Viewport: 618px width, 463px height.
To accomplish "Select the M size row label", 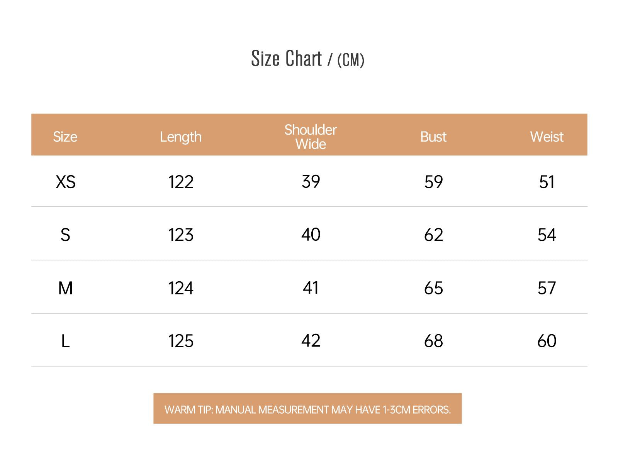I will pyautogui.click(x=65, y=288).
